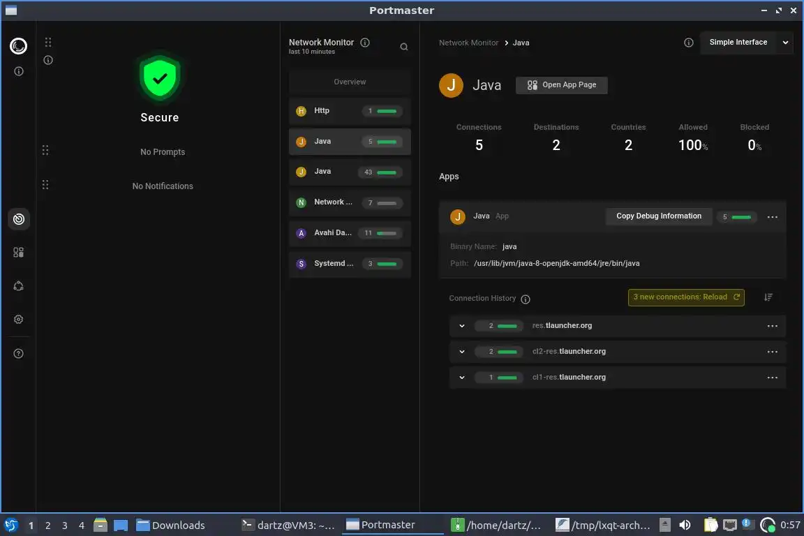Select the Systemd app with 3 connections
804x536 pixels.
tap(350, 264)
